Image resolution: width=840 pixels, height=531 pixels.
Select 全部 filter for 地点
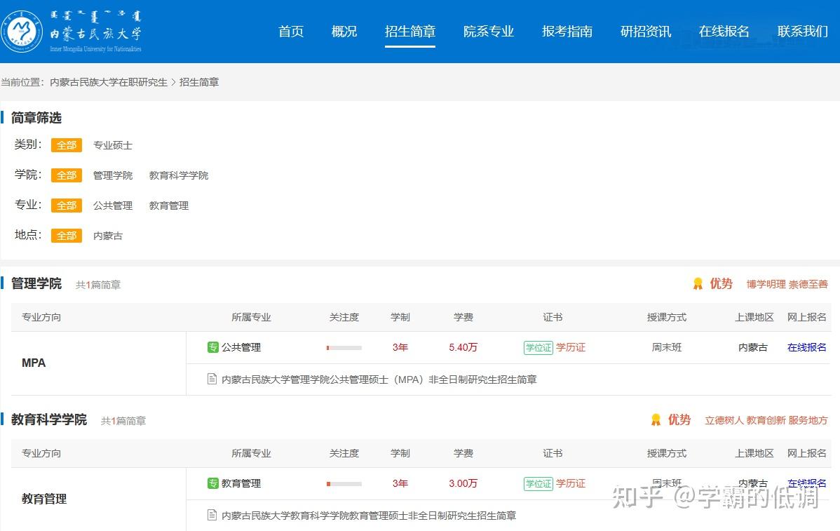click(x=67, y=235)
